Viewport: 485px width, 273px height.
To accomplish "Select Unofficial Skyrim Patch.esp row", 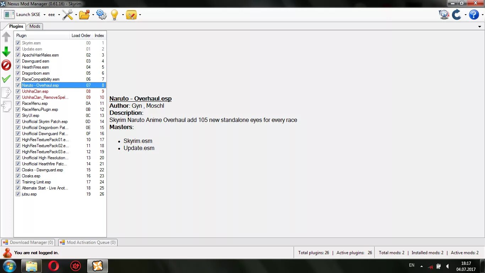I will (60, 122).
